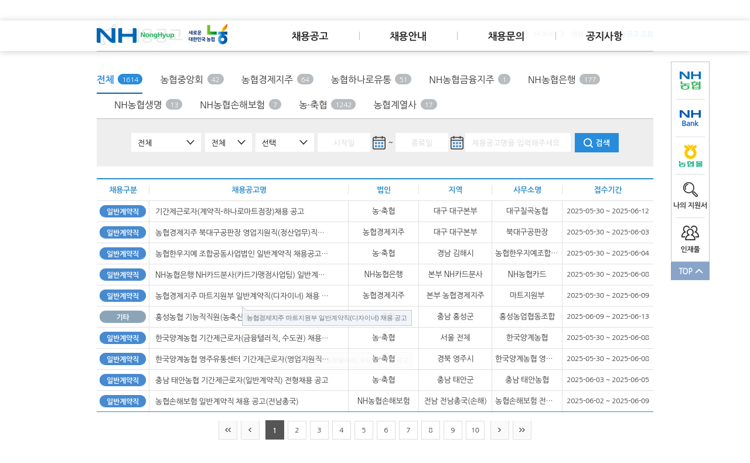Open 기간제근로자 하나로마트점장 채용 공고

(230, 211)
